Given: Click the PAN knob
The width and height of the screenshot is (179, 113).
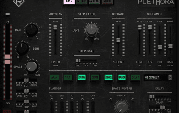Looking at the screenshot, I should 32,30.
